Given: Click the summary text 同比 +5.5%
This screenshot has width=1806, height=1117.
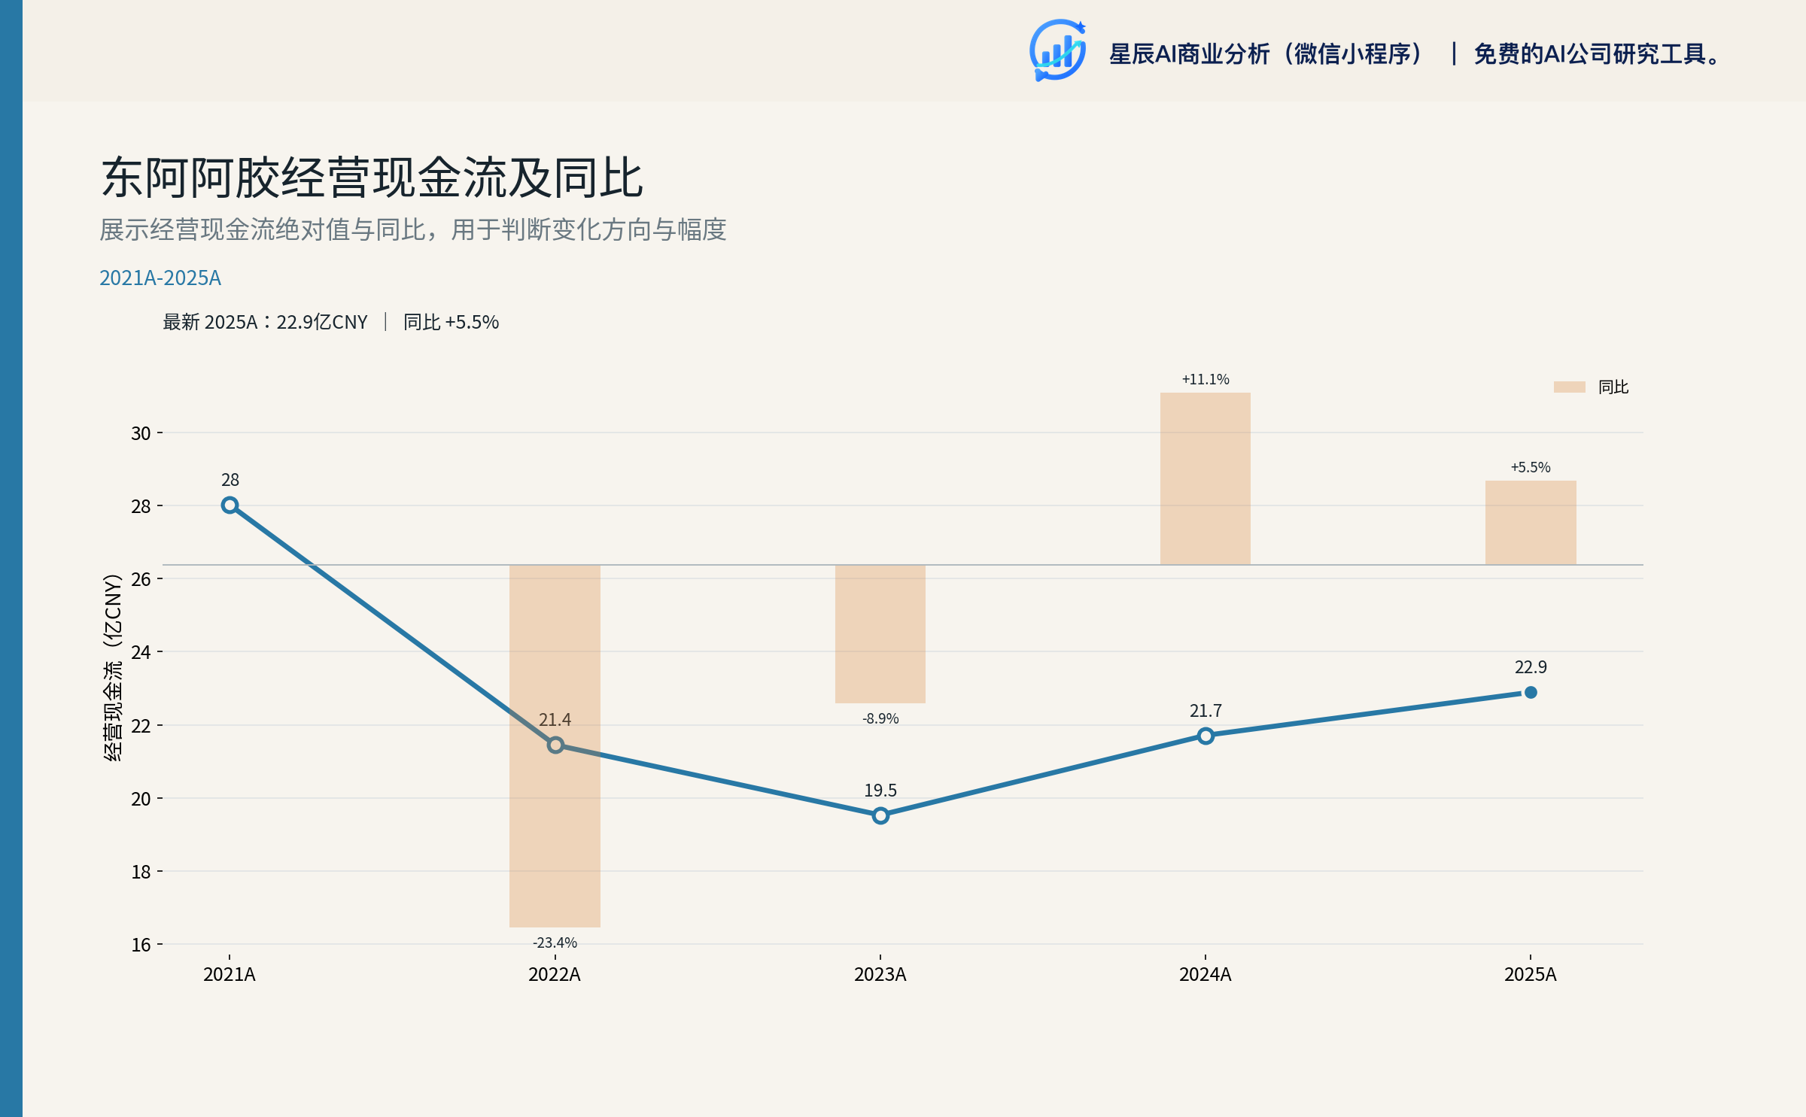Looking at the screenshot, I should pos(451,322).
